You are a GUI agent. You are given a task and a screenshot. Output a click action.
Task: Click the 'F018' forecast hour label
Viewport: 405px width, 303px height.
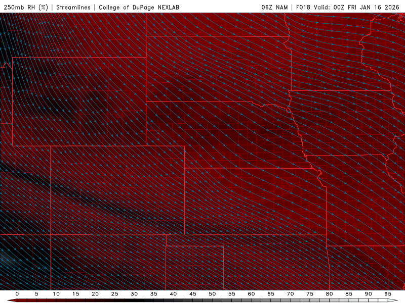tap(303, 7)
